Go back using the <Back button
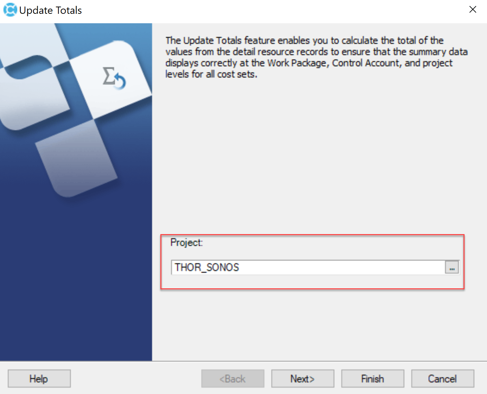The height and width of the screenshot is (394, 487). click(233, 379)
